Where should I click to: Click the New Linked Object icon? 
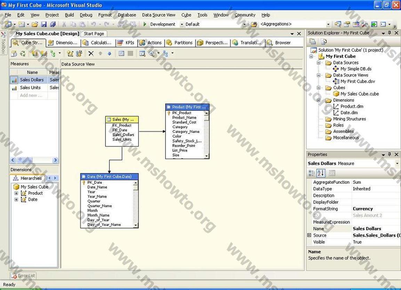pyautogui.click(x=79, y=53)
